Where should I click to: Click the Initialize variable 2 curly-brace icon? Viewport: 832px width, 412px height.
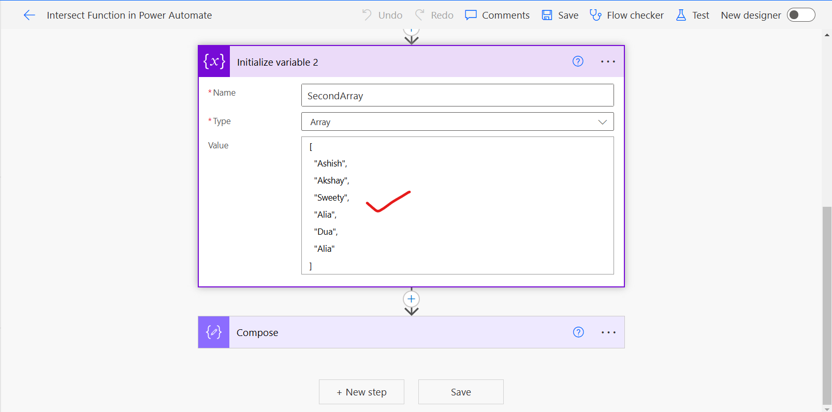[x=214, y=62]
